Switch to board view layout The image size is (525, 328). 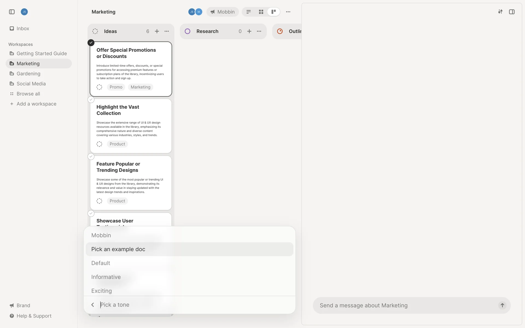coord(273,12)
